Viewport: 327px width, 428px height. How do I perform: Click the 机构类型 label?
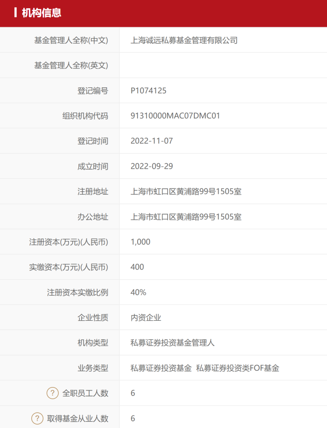tap(93, 343)
